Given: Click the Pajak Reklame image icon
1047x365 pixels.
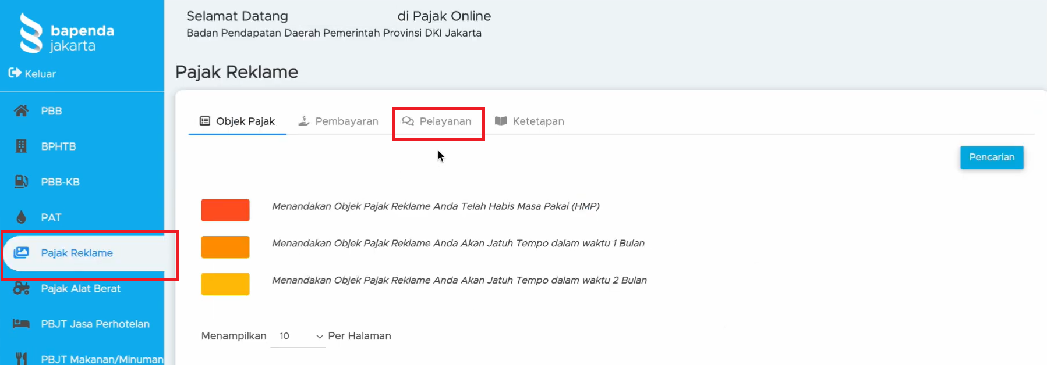Looking at the screenshot, I should pos(22,253).
